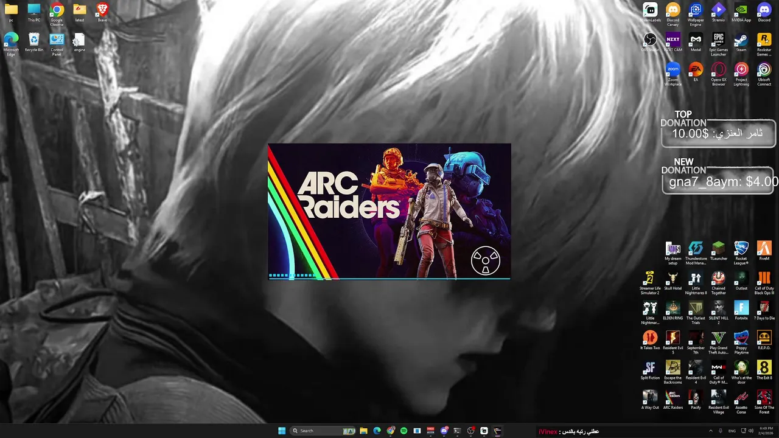Open the Control Panel desktop icon
The width and height of the screenshot is (779, 438).
[x=57, y=44]
